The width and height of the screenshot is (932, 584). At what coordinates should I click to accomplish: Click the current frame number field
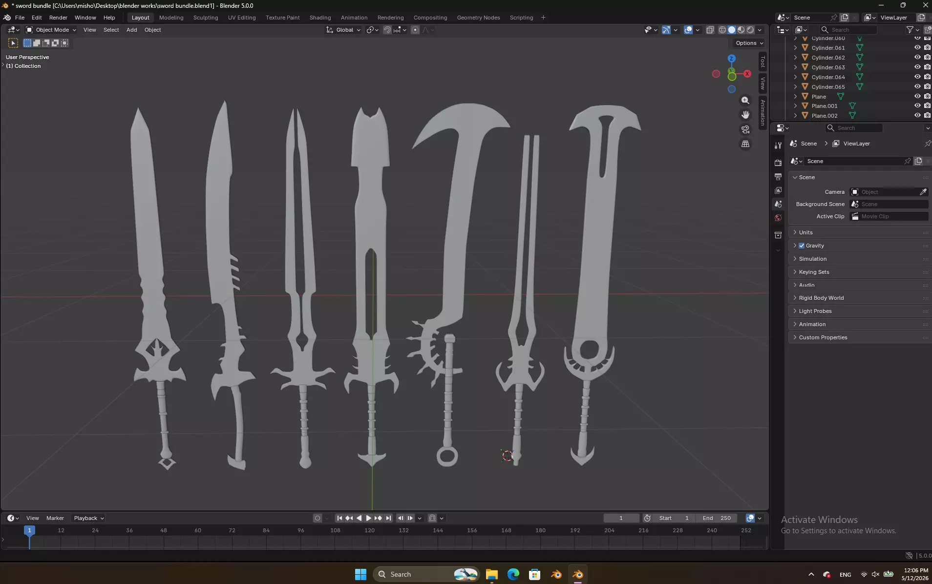[621, 518]
